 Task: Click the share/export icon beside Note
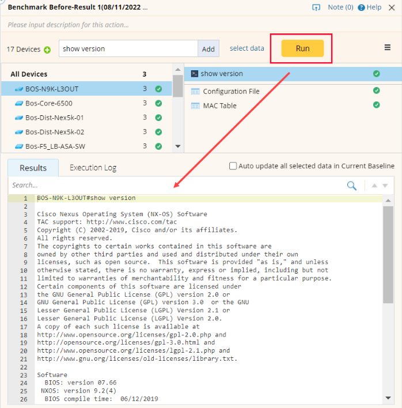click(x=316, y=7)
